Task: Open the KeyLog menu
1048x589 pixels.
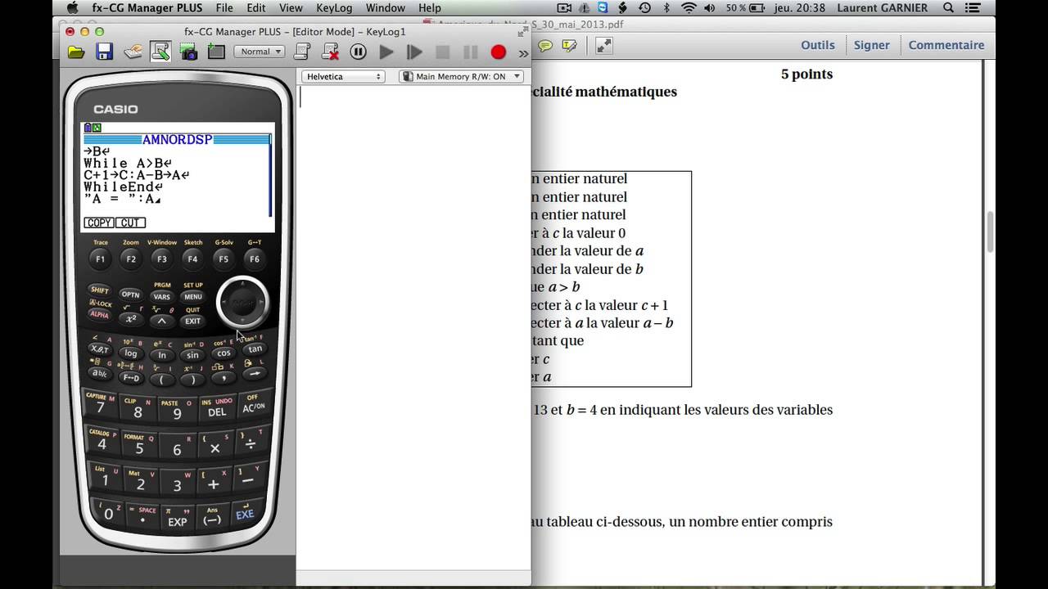Action: (x=334, y=8)
